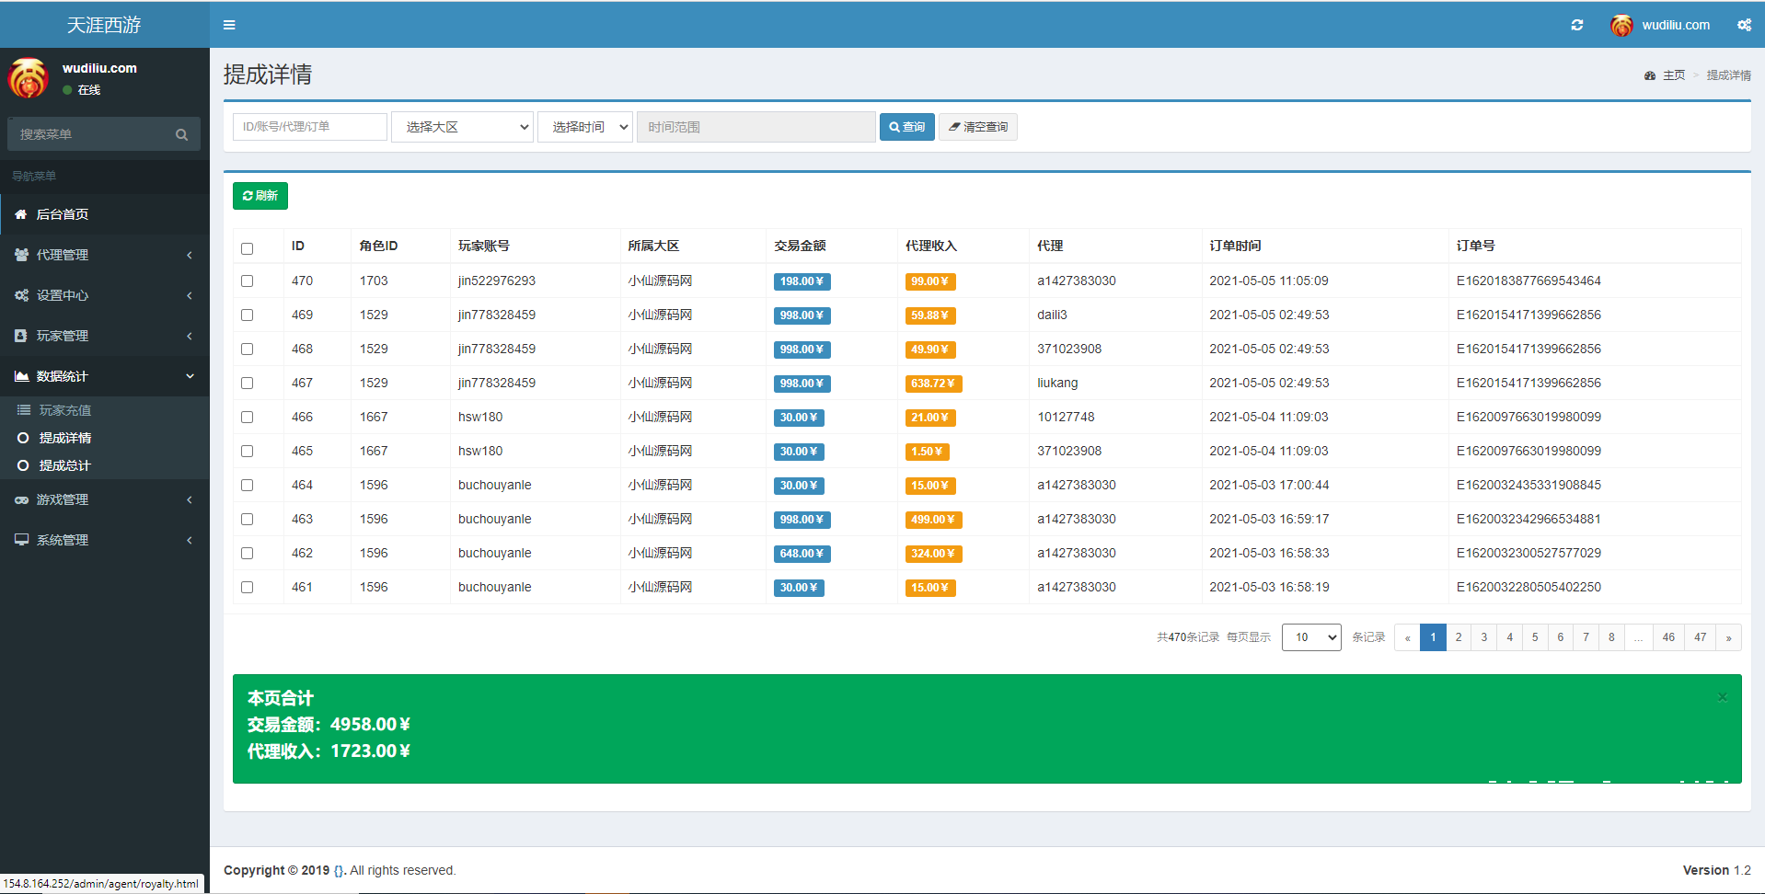Check the row with ID 463
Viewport: 1765px width, 894px height.
pos(247,519)
